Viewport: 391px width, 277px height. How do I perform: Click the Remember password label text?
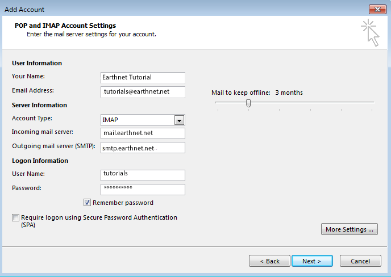pyautogui.click(x=123, y=203)
